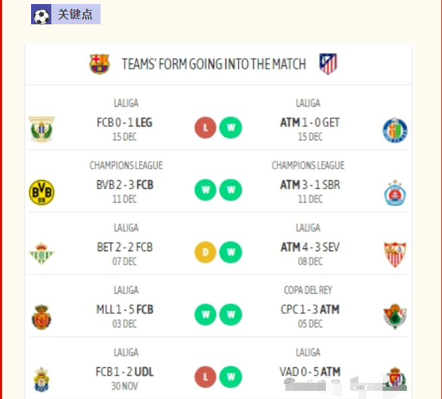Open the Slovan Bratislava crest
Viewport: 442px width, 399px height.
pos(395,192)
